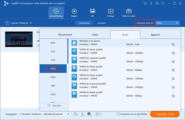Screen dimensions: 185x120
Task: Click the Chercher search field
Action: tap(54, 106)
